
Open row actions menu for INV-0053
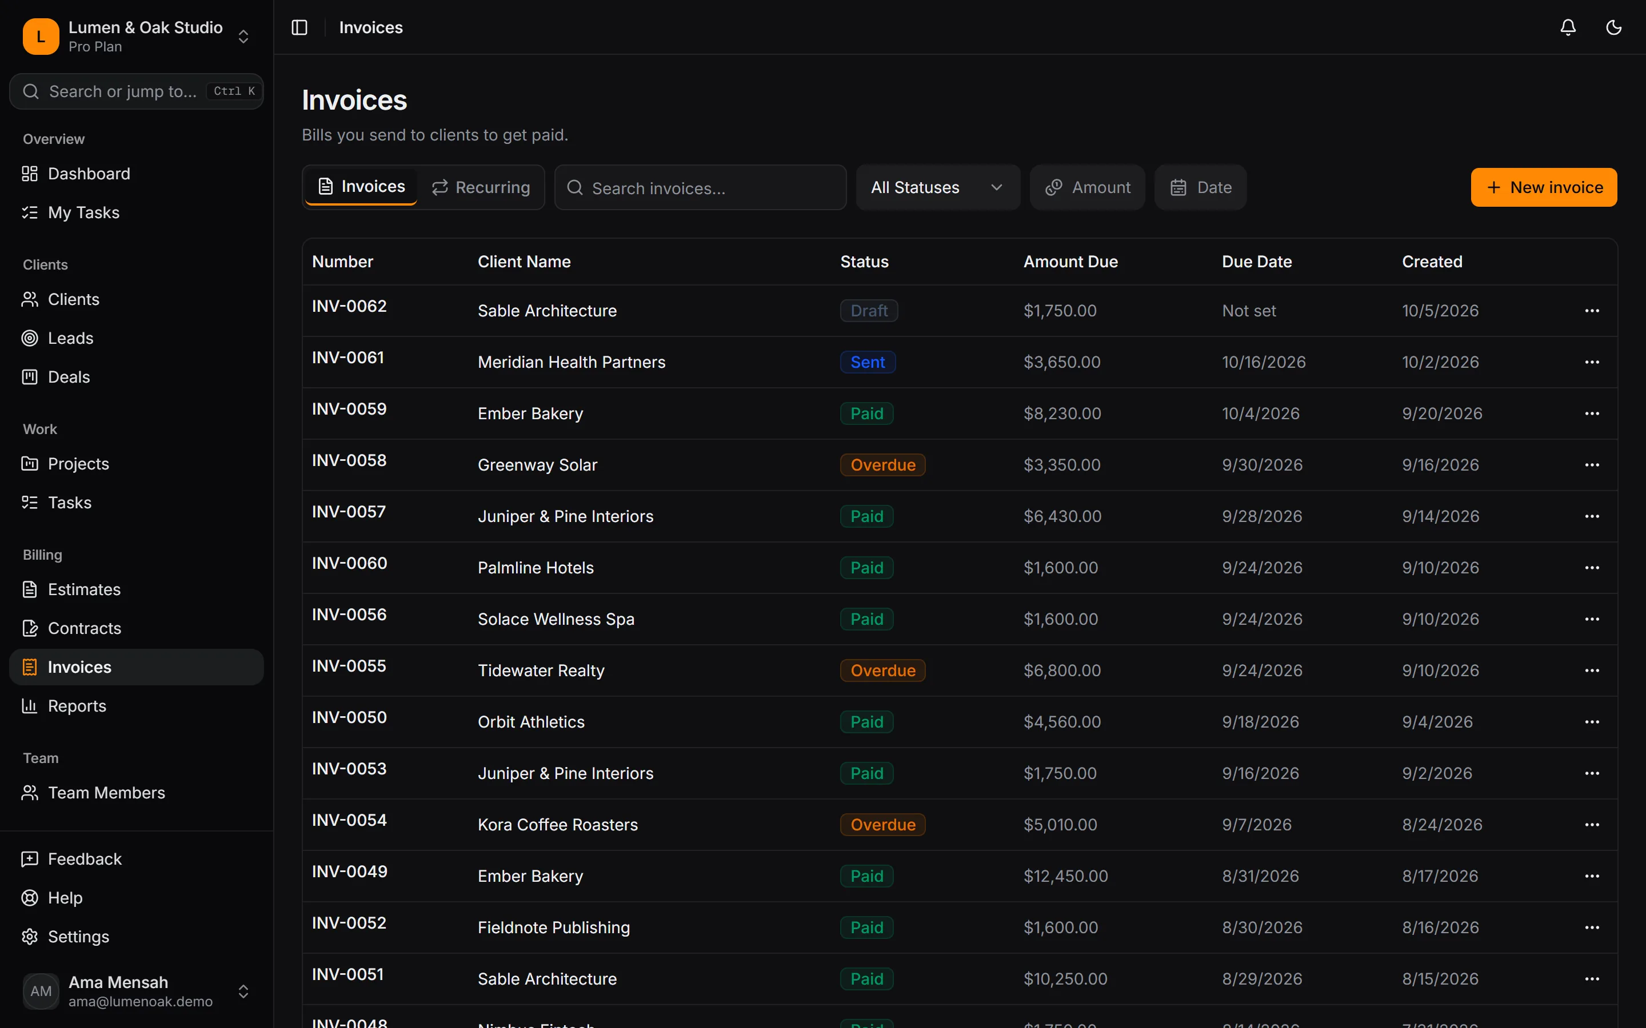point(1592,773)
